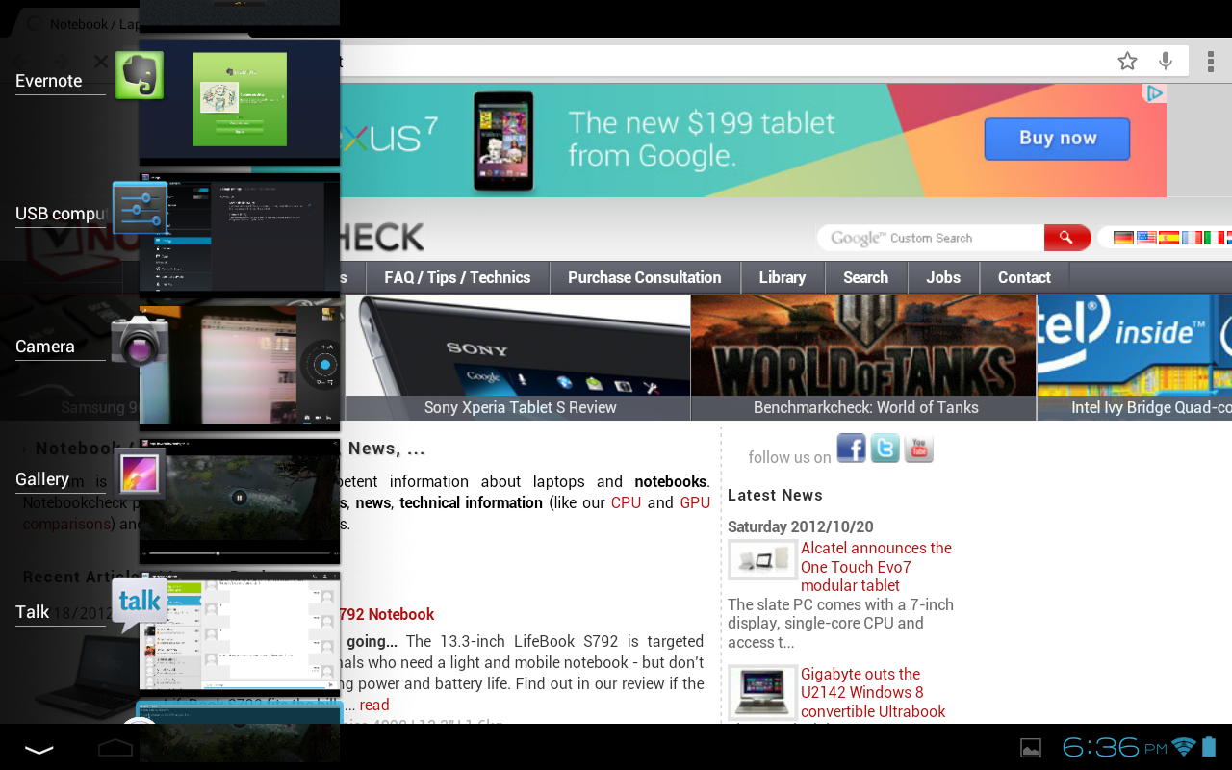Open the Benchmarkcheck: World of Tanks image
The height and width of the screenshot is (770, 1232).
[x=864, y=357]
